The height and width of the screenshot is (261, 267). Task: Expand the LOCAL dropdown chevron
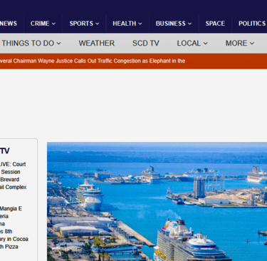click(x=206, y=43)
